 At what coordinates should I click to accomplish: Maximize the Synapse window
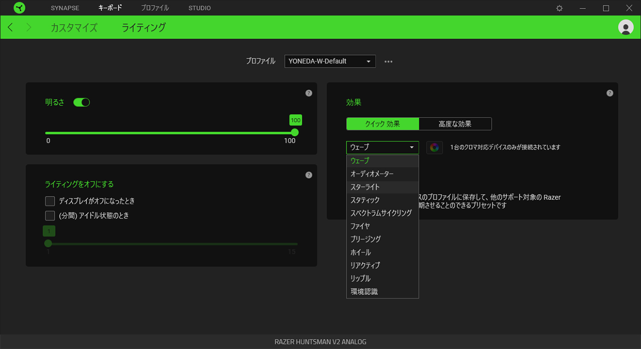tap(606, 8)
